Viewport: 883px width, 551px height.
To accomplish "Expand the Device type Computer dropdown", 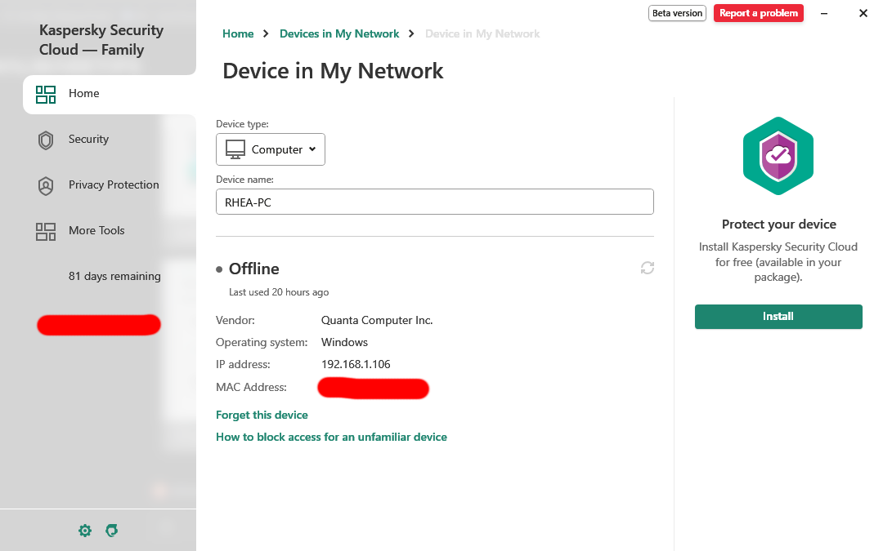I will point(271,149).
